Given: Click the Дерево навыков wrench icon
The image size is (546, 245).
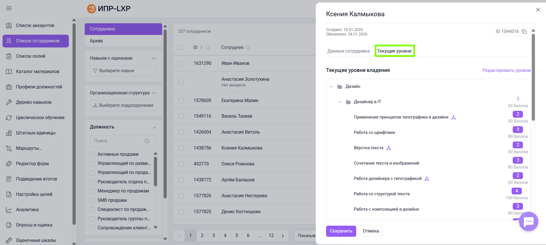Looking at the screenshot, I should [x=9, y=102].
